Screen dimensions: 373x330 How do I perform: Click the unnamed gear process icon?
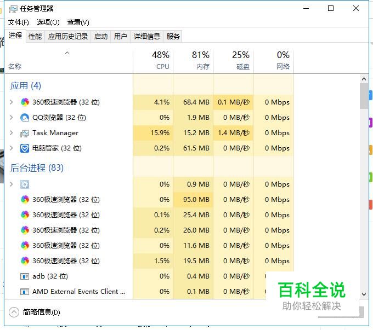coord(25,184)
